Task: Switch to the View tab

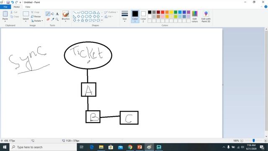Action: pos(28,7)
